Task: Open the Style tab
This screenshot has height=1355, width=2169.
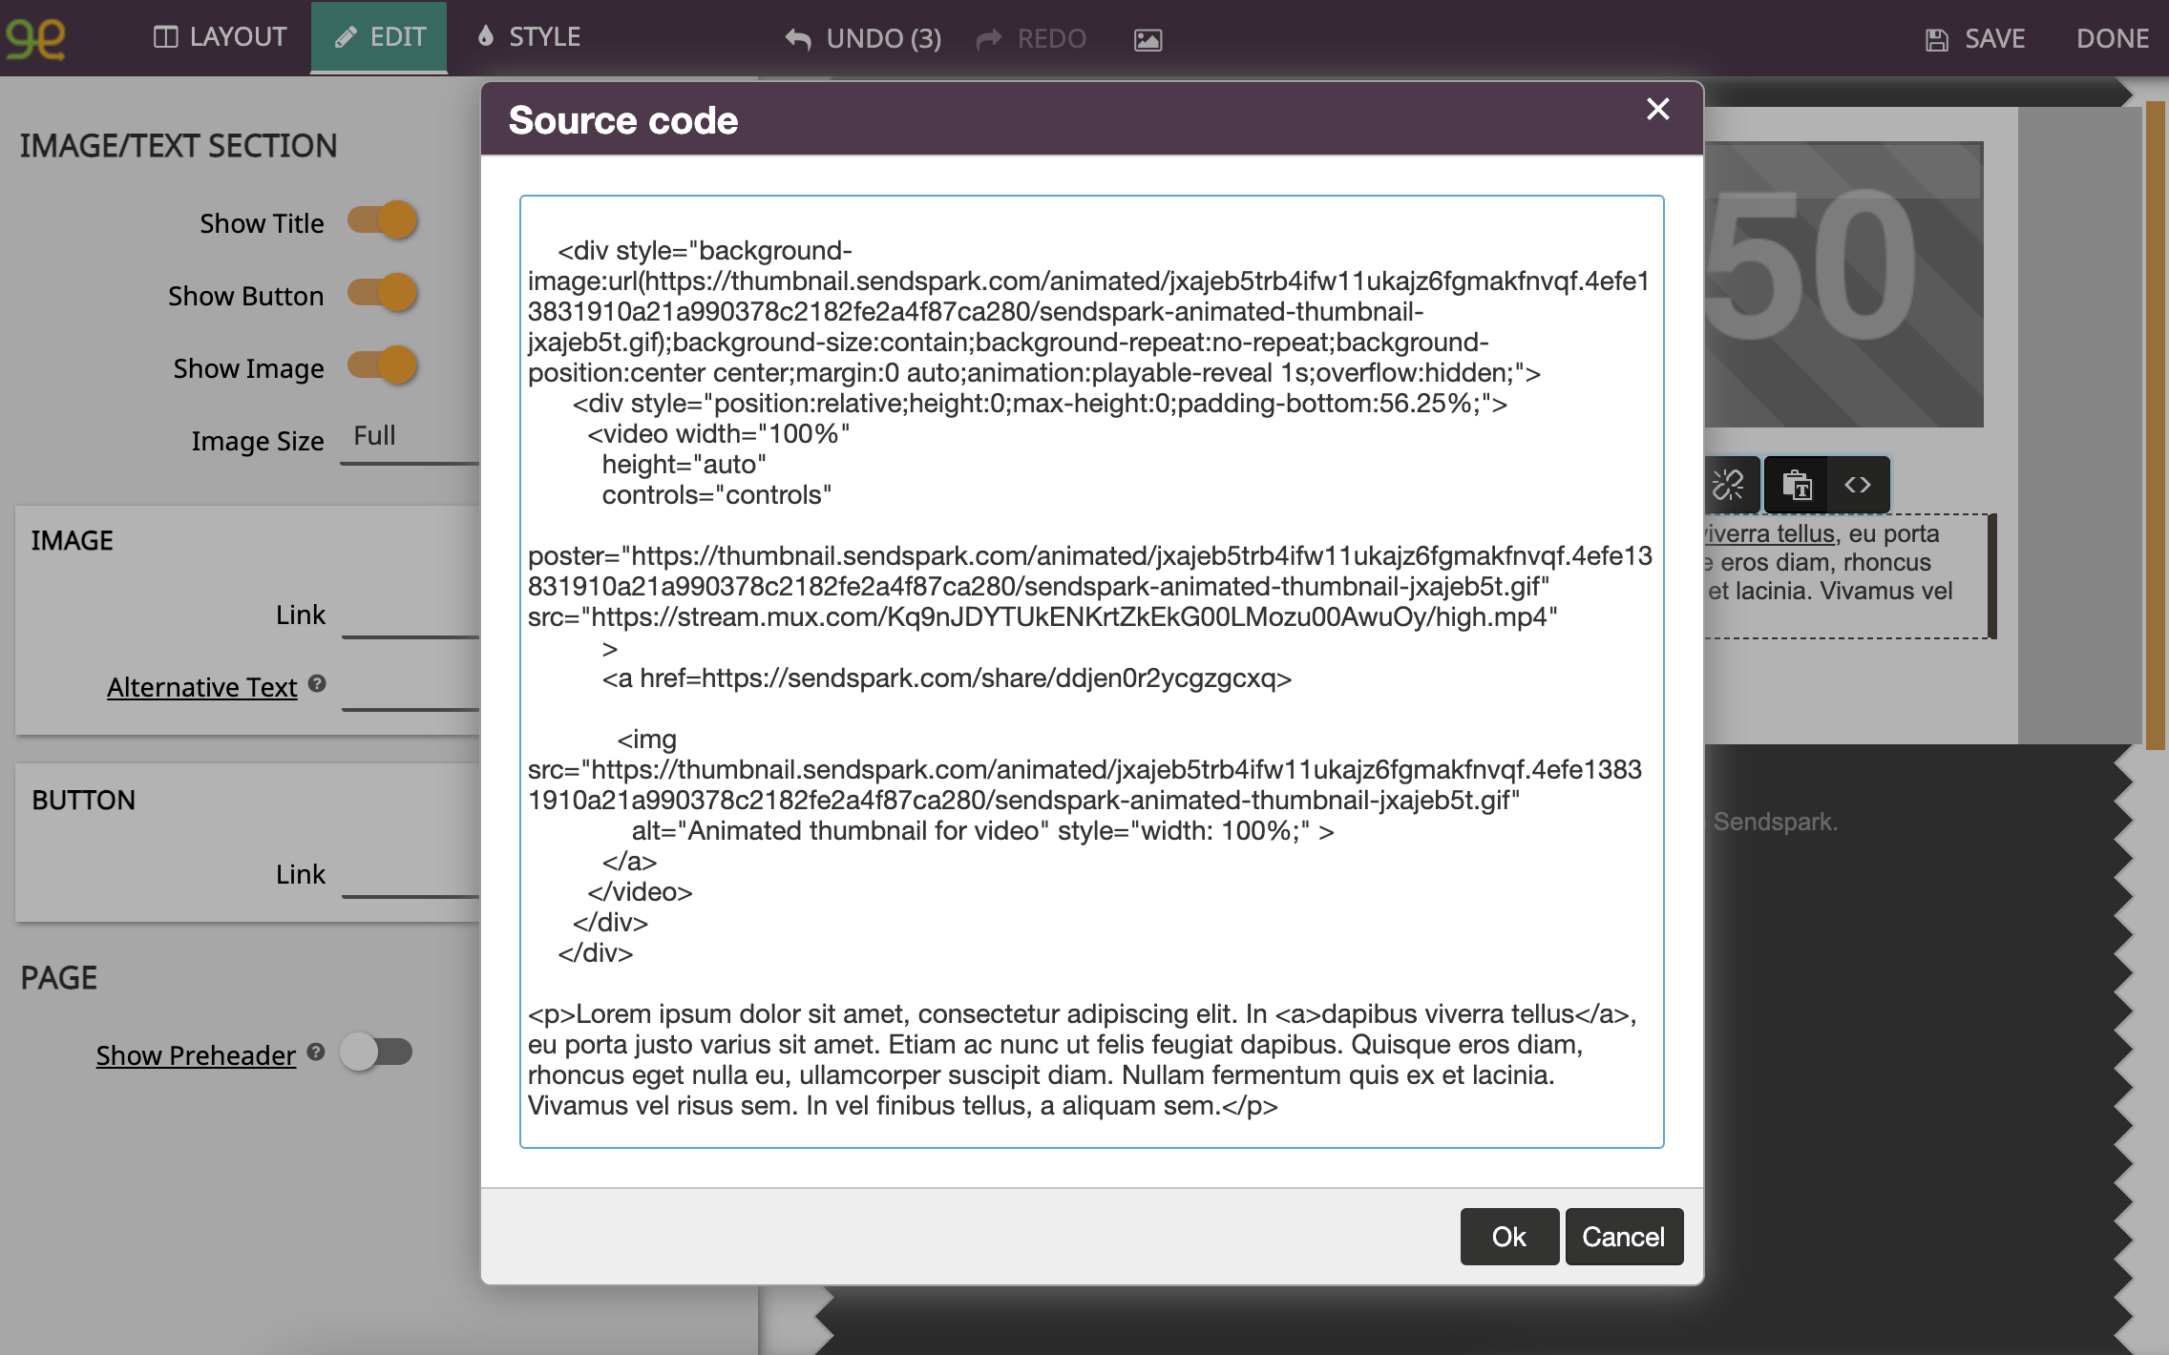Action: pos(528,37)
